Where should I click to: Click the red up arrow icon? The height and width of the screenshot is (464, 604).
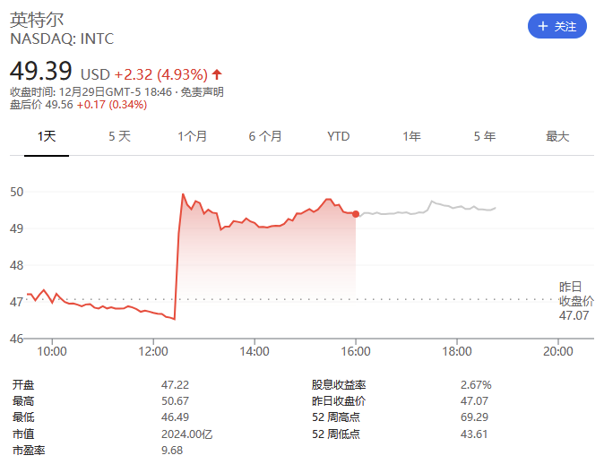[x=217, y=73]
